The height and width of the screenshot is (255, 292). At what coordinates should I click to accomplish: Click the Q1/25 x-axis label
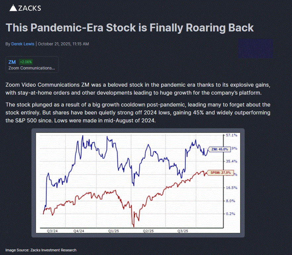(x=114, y=231)
